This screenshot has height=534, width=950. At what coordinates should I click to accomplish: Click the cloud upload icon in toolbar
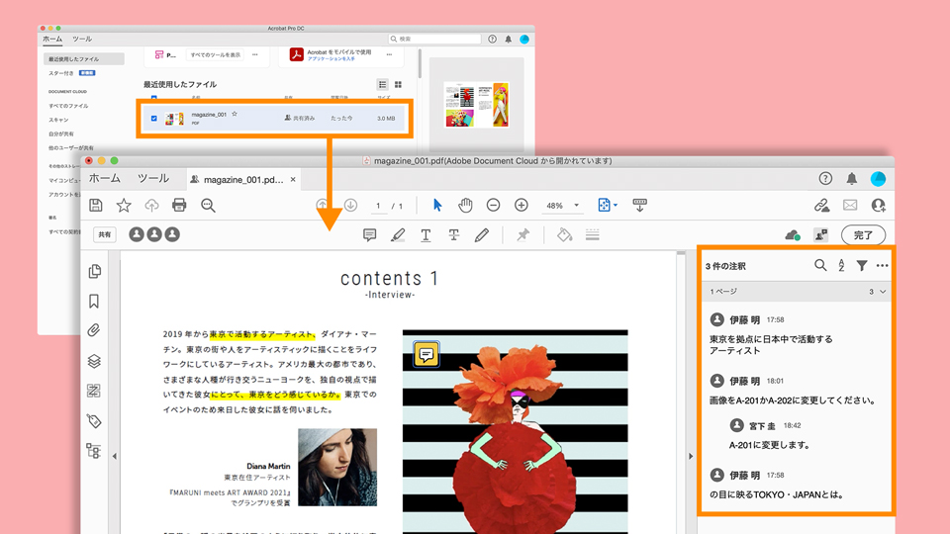pyautogui.click(x=151, y=206)
